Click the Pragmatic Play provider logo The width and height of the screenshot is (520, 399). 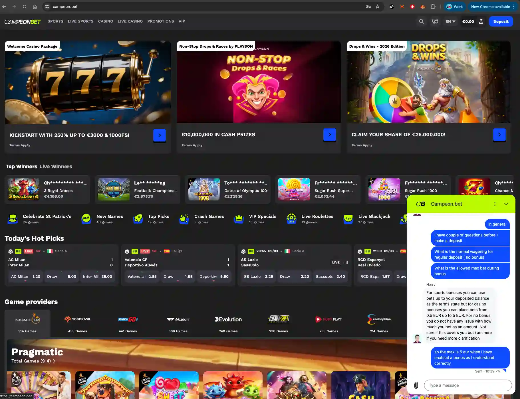tap(27, 319)
